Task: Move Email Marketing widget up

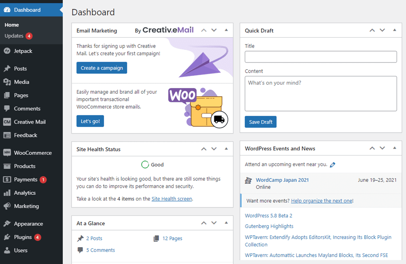Action: pyautogui.click(x=204, y=30)
